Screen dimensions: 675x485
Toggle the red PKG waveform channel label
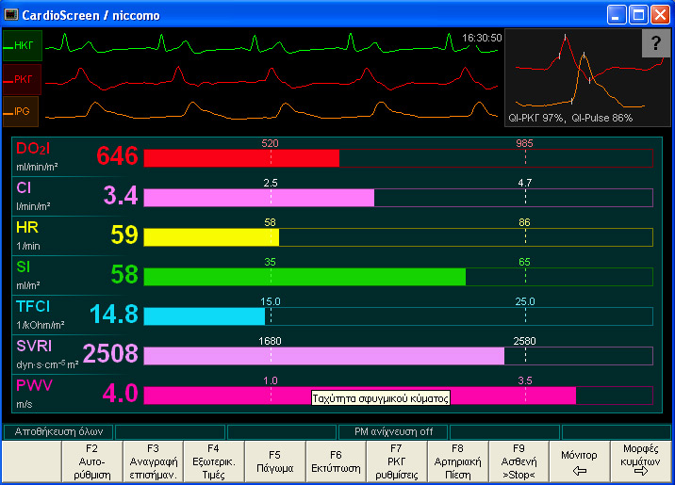point(21,78)
